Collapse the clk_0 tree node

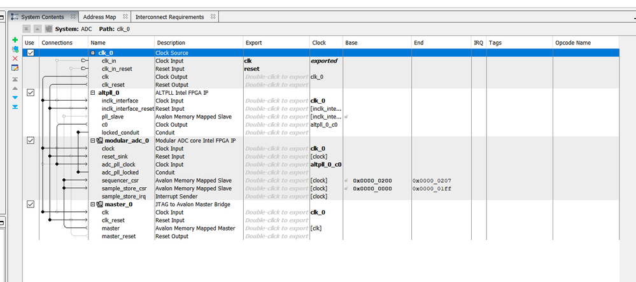(93, 53)
